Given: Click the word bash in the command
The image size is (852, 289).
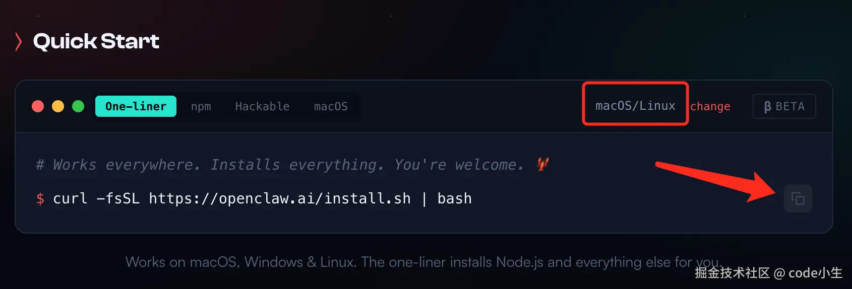Looking at the screenshot, I should pos(454,199).
